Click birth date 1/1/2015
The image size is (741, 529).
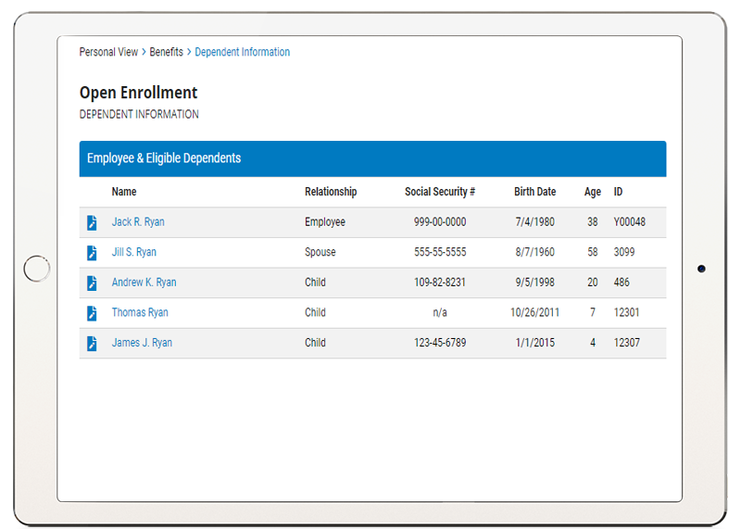coord(535,343)
